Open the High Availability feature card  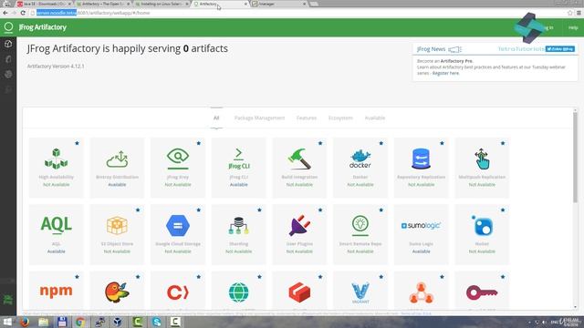[x=57, y=168]
